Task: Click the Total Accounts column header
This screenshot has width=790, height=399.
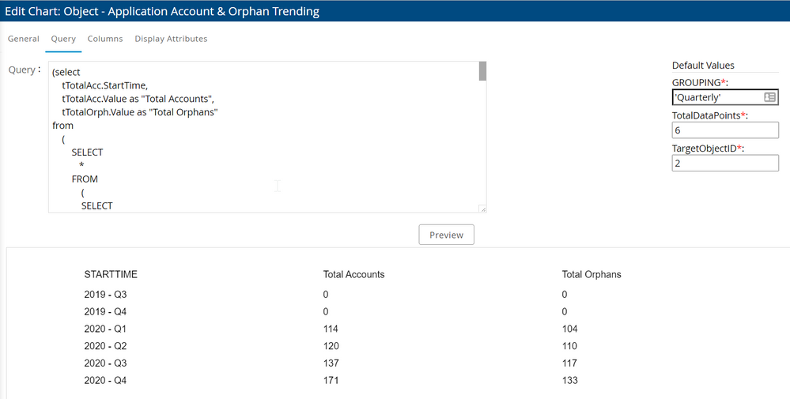Action: click(353, 275)
